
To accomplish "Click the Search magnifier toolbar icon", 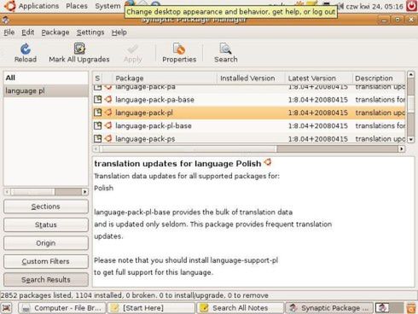I will tap(226, 49).
